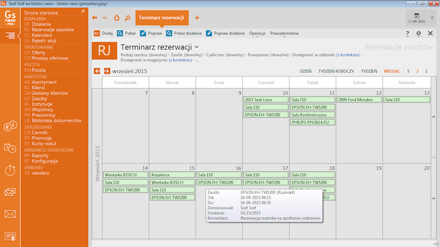Expand the Operacje dropdown menu
The height and width of the screenshot is (247, 440).
coord(257,33)
